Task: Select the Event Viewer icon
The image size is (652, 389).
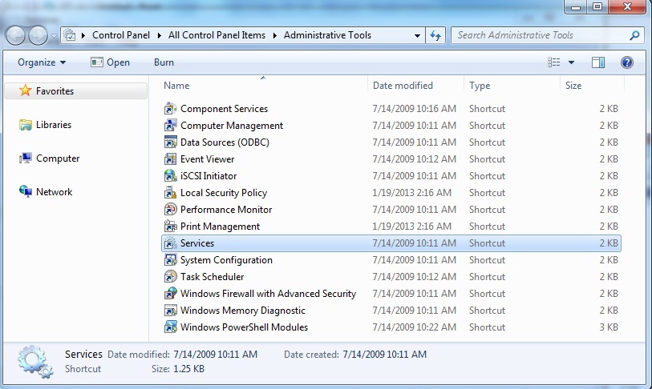Action: [x=170, y=159]
